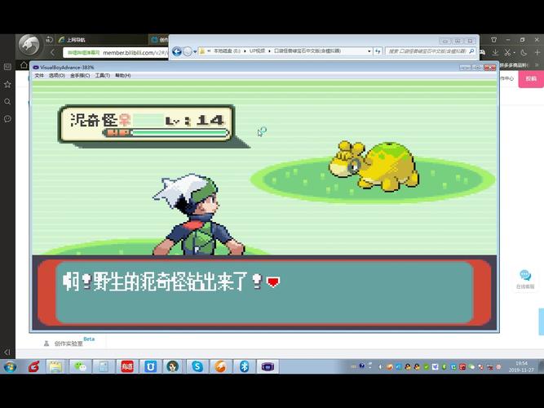Open chat bubble icon in browser sidebar
The height and width of the screenshot is (408, 544).
[x=7, y=119]
